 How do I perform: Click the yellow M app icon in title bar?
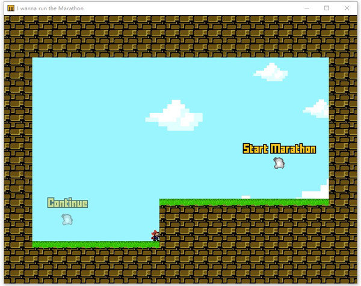[11, 8]
